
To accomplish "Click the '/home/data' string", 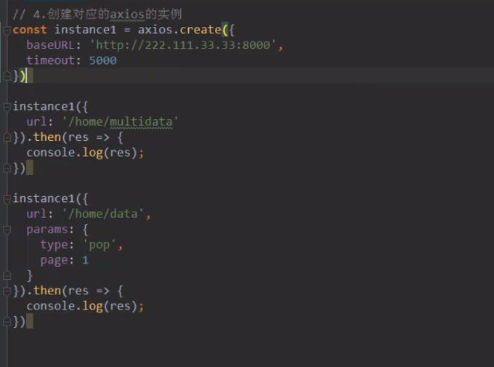I will coord(102,214).
